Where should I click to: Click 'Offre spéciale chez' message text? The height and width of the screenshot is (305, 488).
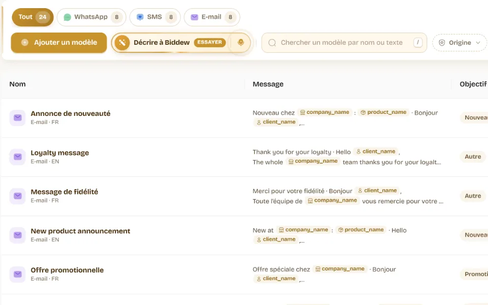(281, 269)
